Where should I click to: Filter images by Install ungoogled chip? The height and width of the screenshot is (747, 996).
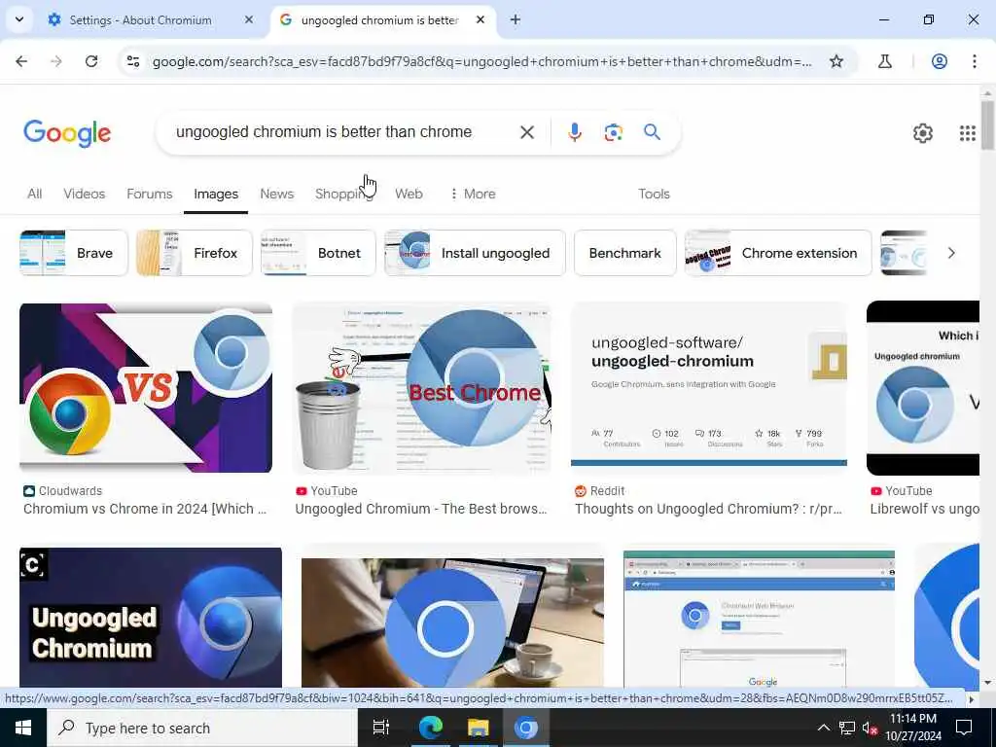[x=475, y=253]
